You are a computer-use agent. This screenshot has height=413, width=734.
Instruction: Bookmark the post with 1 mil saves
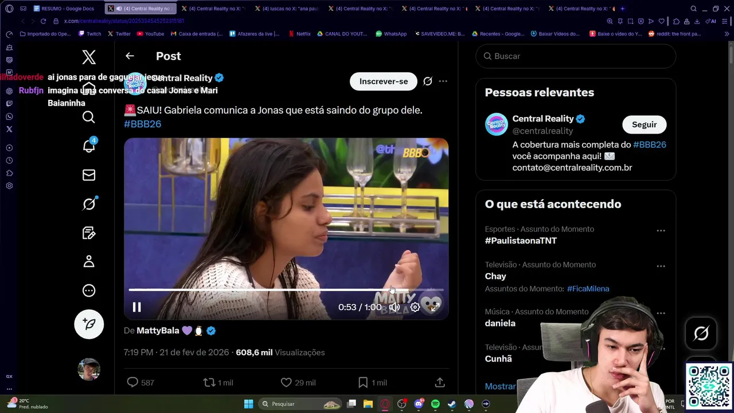(x=372, y=383)
